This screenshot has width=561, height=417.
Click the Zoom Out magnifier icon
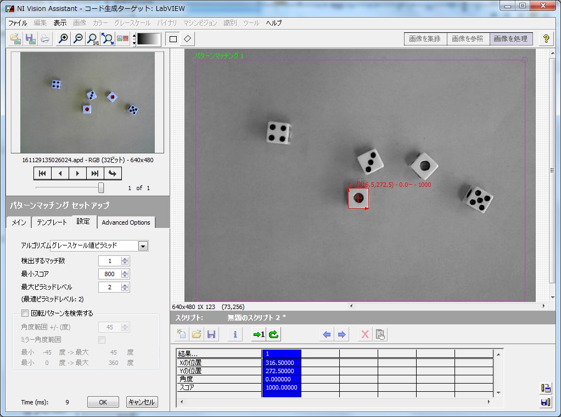click(x=78, y=39)
